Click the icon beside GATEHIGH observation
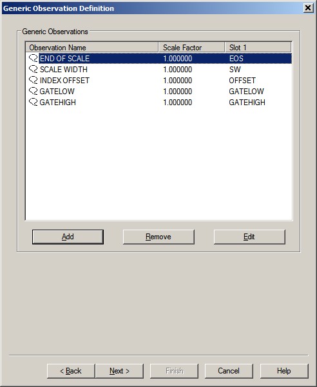317x387 pixels. (x=34, y=102)
